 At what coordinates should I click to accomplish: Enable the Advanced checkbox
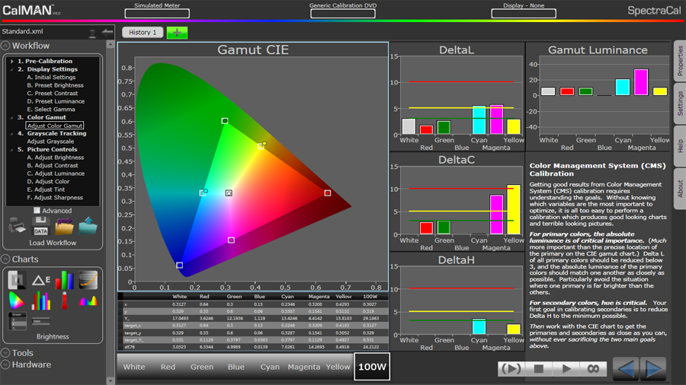point(37,211)
